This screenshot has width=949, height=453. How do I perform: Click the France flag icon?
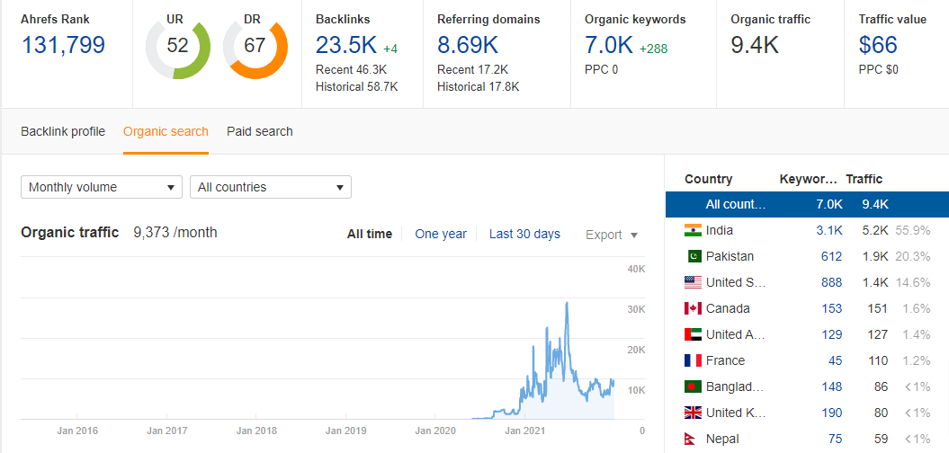[x=693, y=360]
